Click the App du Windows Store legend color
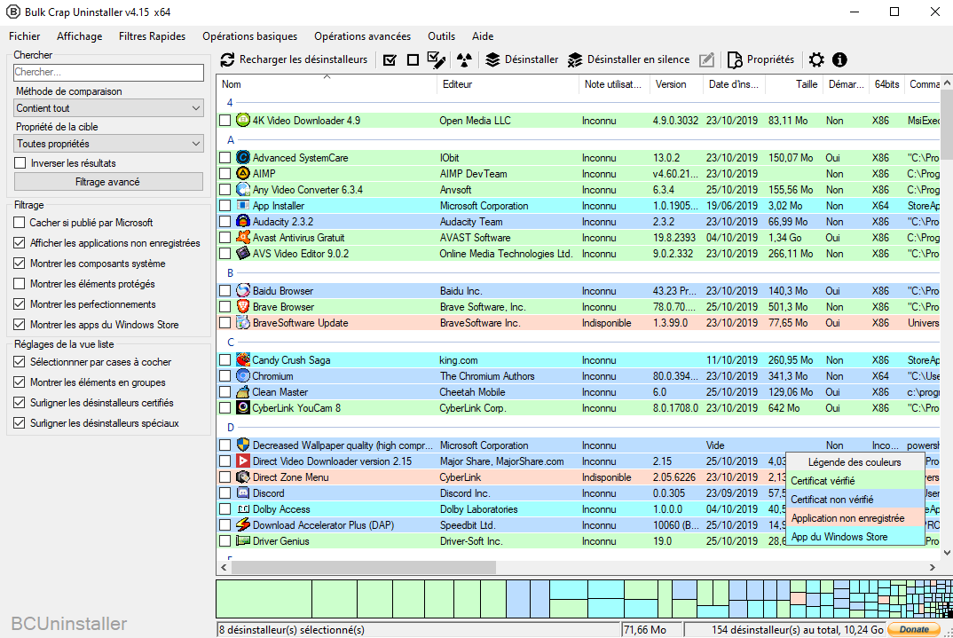Viewport: 953px width, 638px height. [x=855, y=537]
